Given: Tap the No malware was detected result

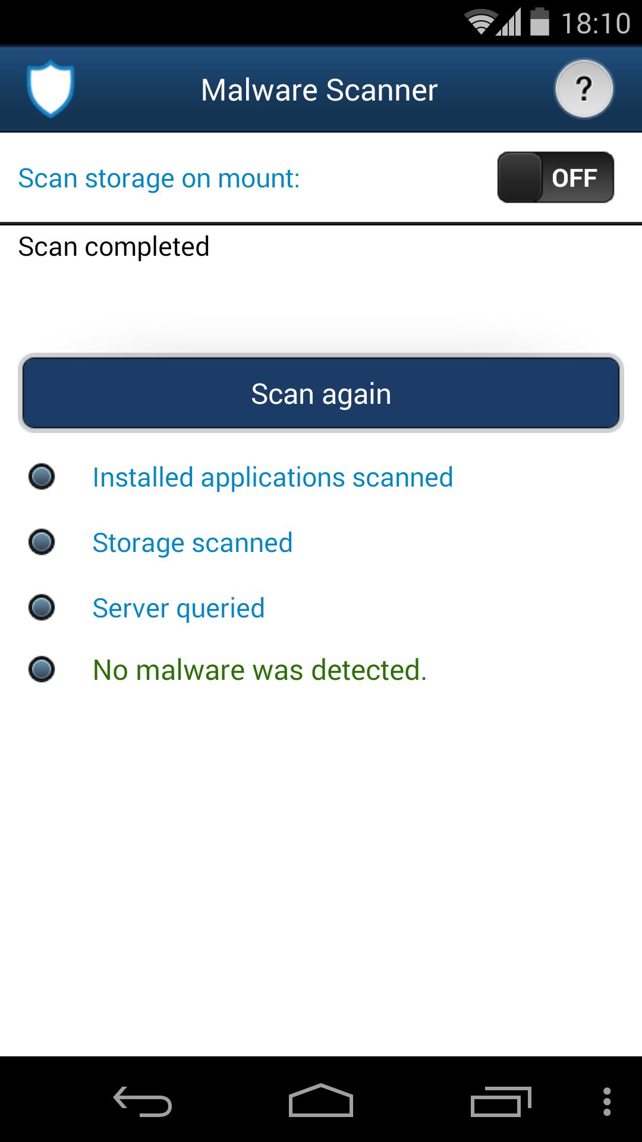Looking at the screenshot, I should point(260,670).
